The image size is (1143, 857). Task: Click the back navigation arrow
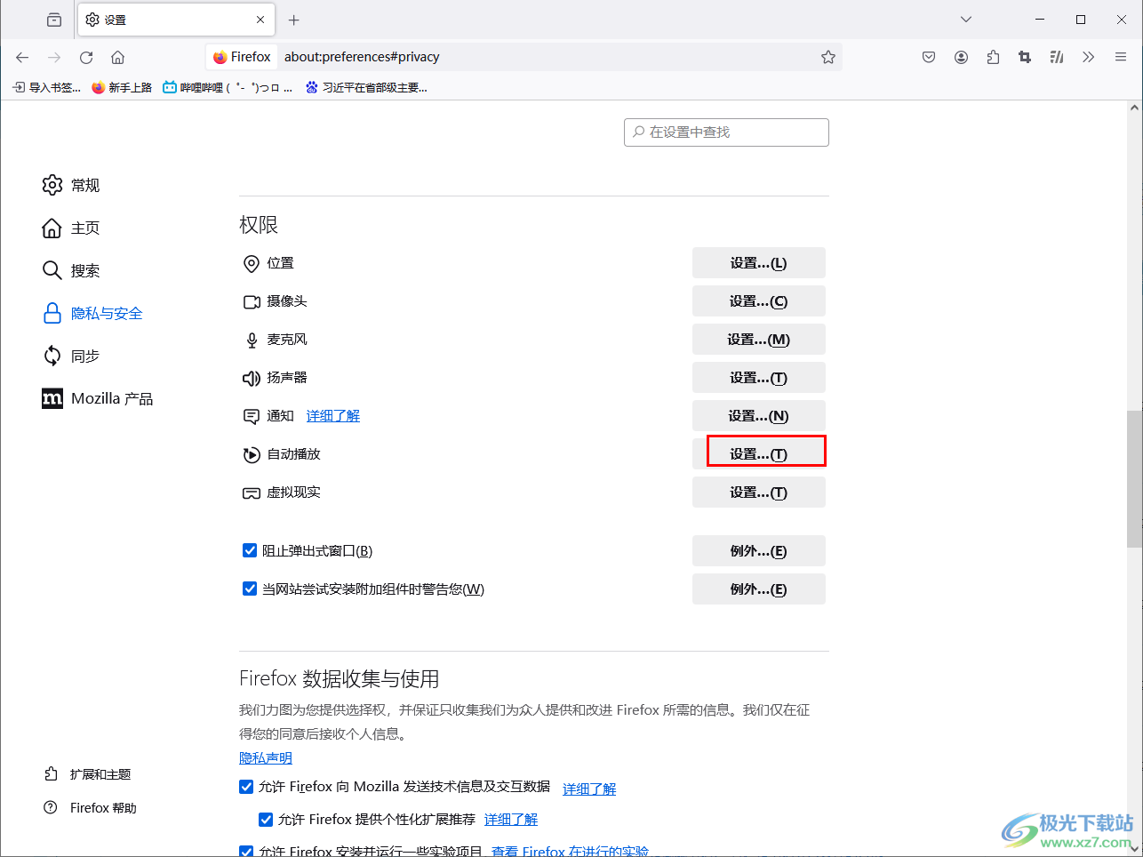22,57
